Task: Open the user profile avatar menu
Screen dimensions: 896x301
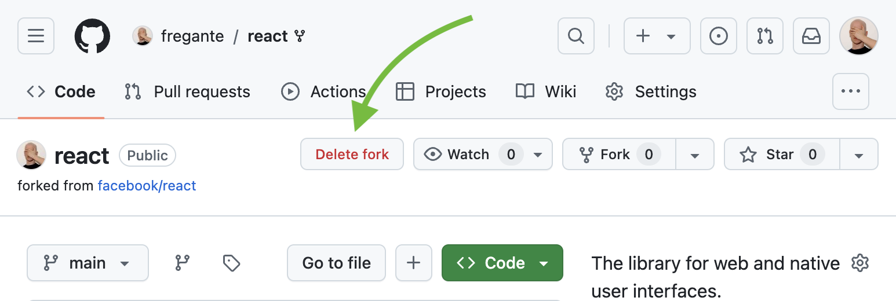Action: (859, 36)
